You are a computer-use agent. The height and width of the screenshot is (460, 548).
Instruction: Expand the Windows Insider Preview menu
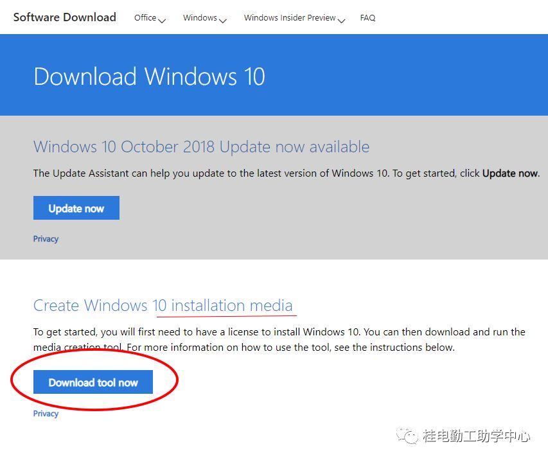click(295, 18)
